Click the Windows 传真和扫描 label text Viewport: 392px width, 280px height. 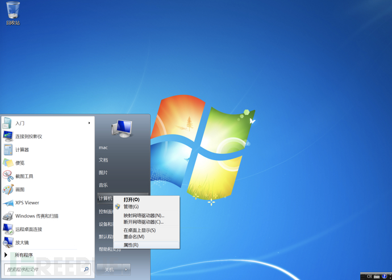(x=37, y=216)
